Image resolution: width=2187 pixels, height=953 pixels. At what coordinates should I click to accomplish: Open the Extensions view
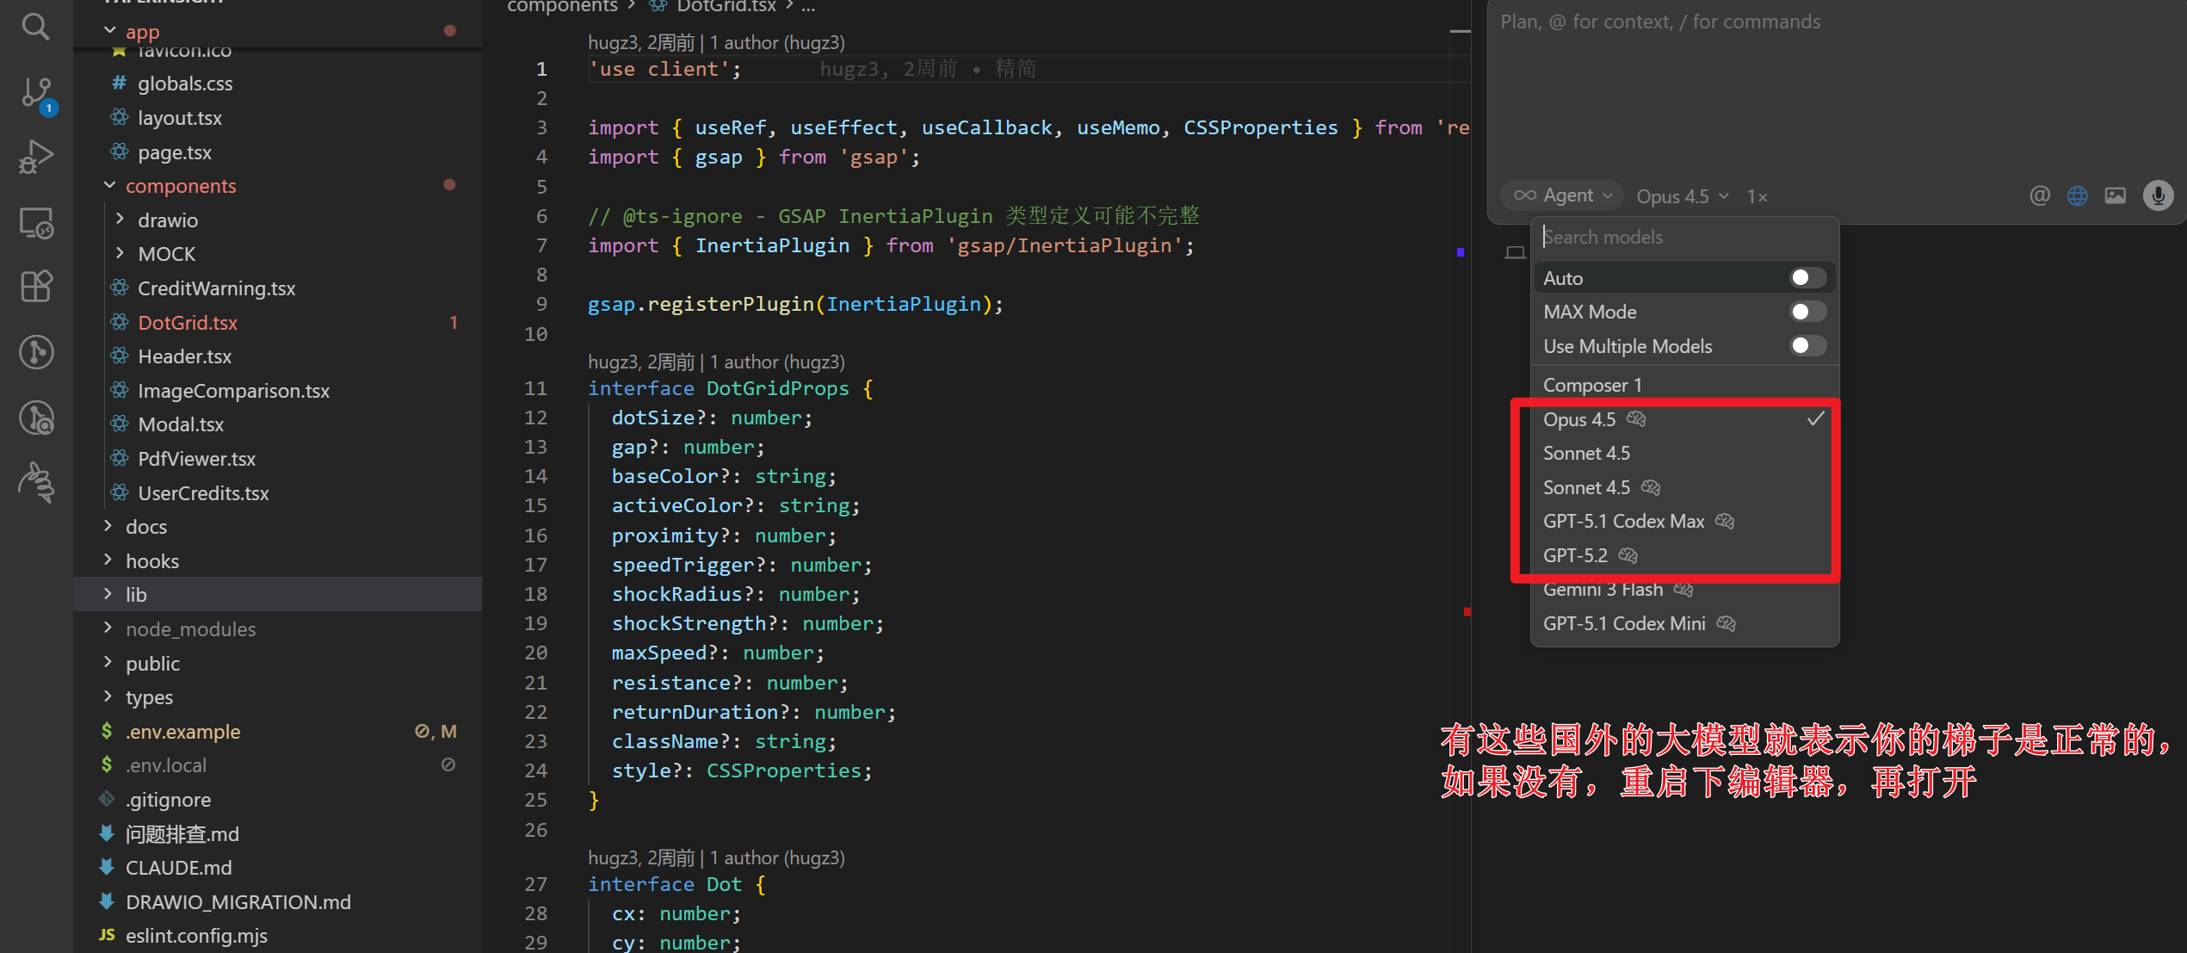(35, 287)
